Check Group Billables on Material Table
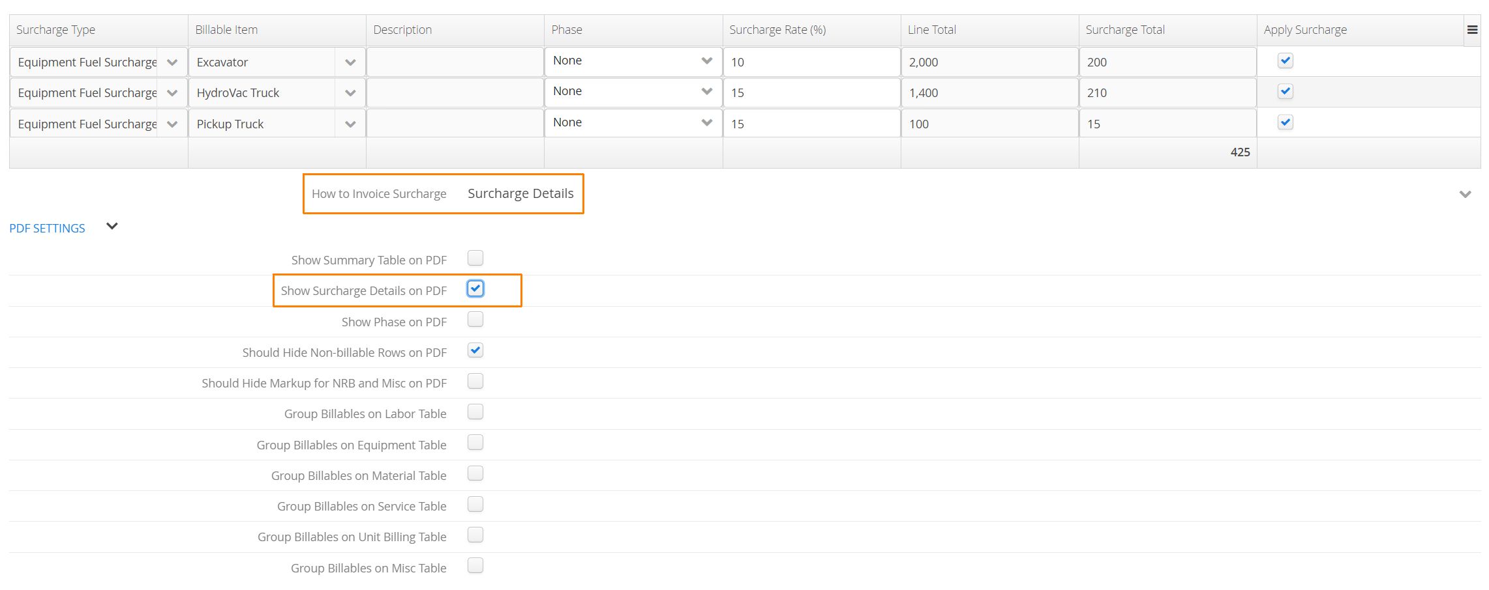Viewport: 1489px width, 590px height. [x=475, y=473]
